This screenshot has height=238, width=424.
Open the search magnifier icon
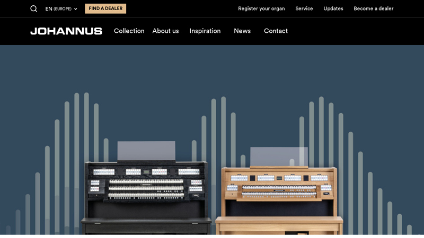click(33, 8)
